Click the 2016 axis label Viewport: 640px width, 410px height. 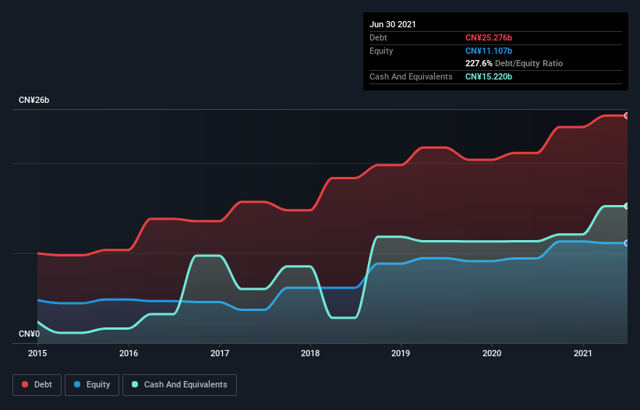(129, 353)
